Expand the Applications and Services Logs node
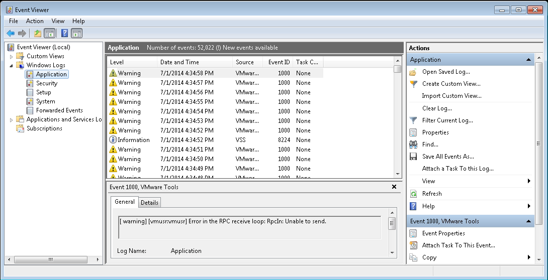 12,120
